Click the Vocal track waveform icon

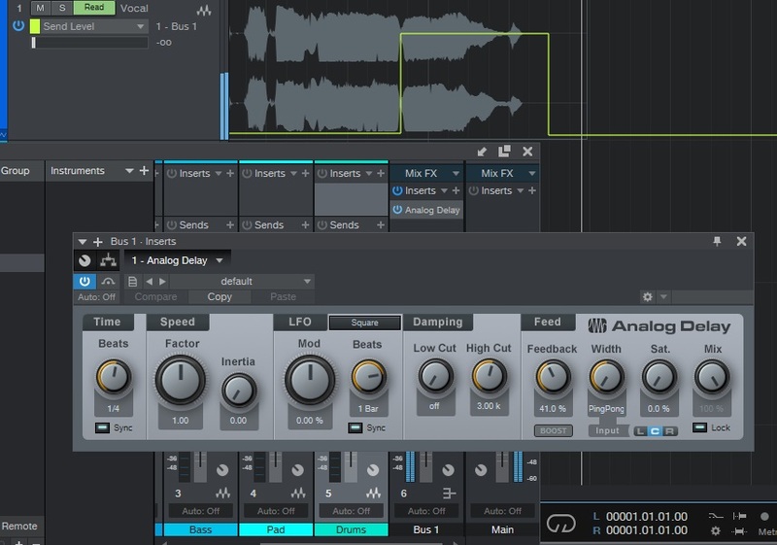pyautogui.click(x=204, y=10)
